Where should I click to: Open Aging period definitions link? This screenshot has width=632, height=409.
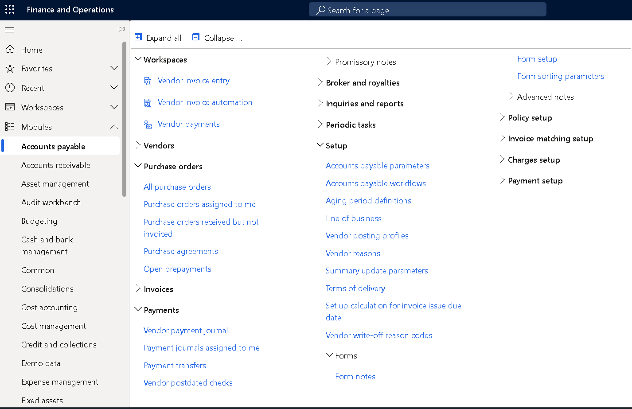368,201
